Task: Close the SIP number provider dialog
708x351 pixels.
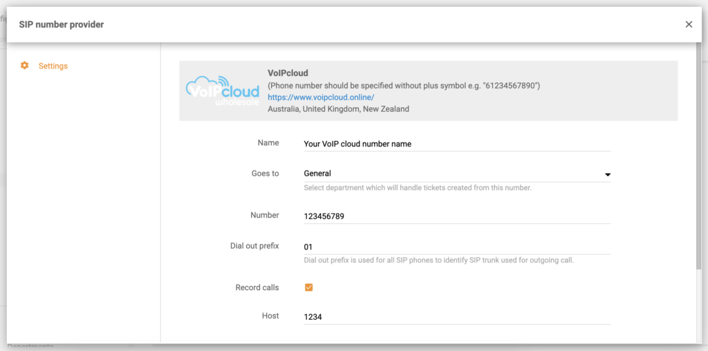Action: [689, 24]
